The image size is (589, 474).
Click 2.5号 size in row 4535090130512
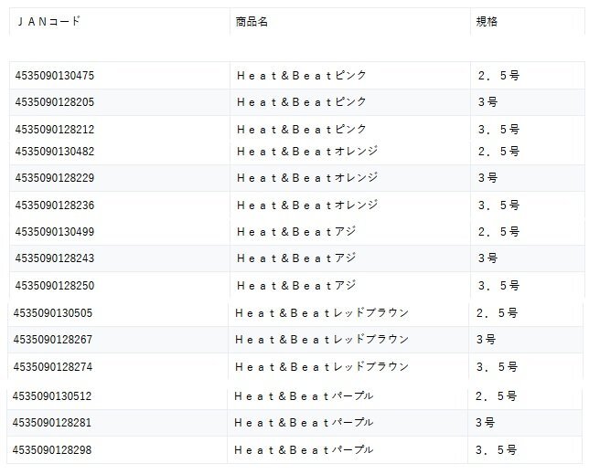pos(497,396)
